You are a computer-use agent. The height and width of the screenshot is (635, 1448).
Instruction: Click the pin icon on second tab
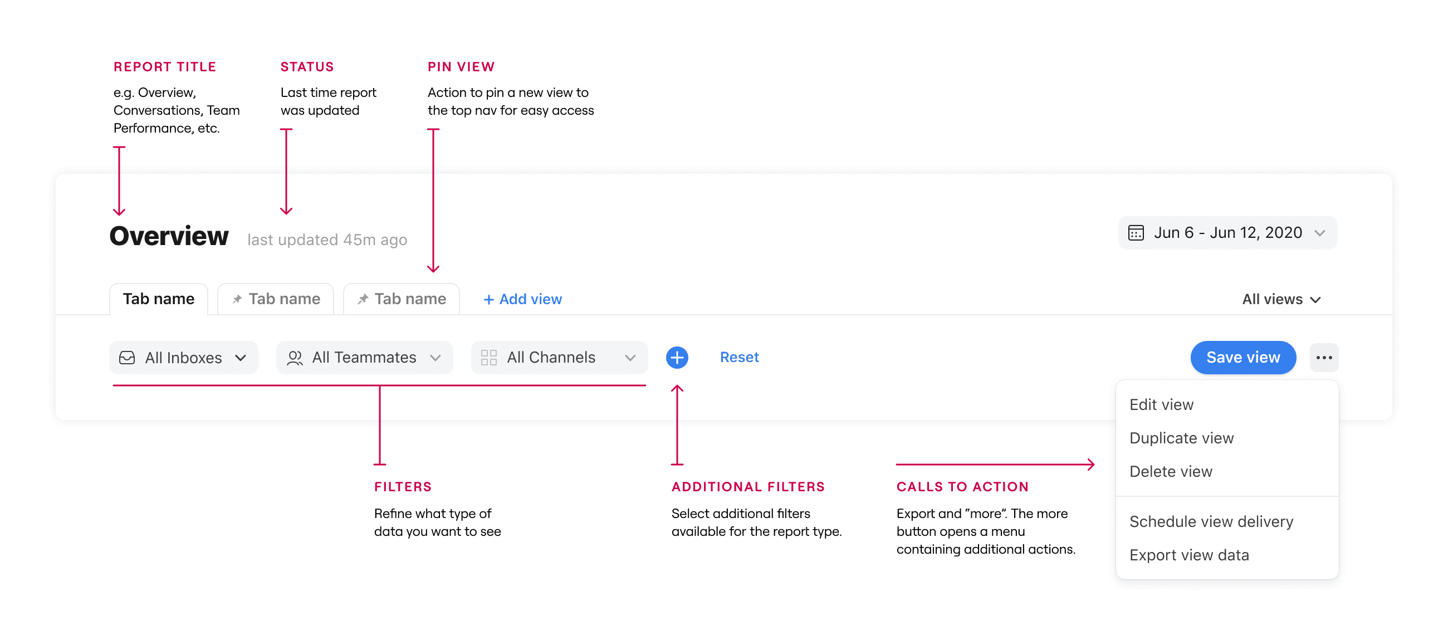[237, 299]
